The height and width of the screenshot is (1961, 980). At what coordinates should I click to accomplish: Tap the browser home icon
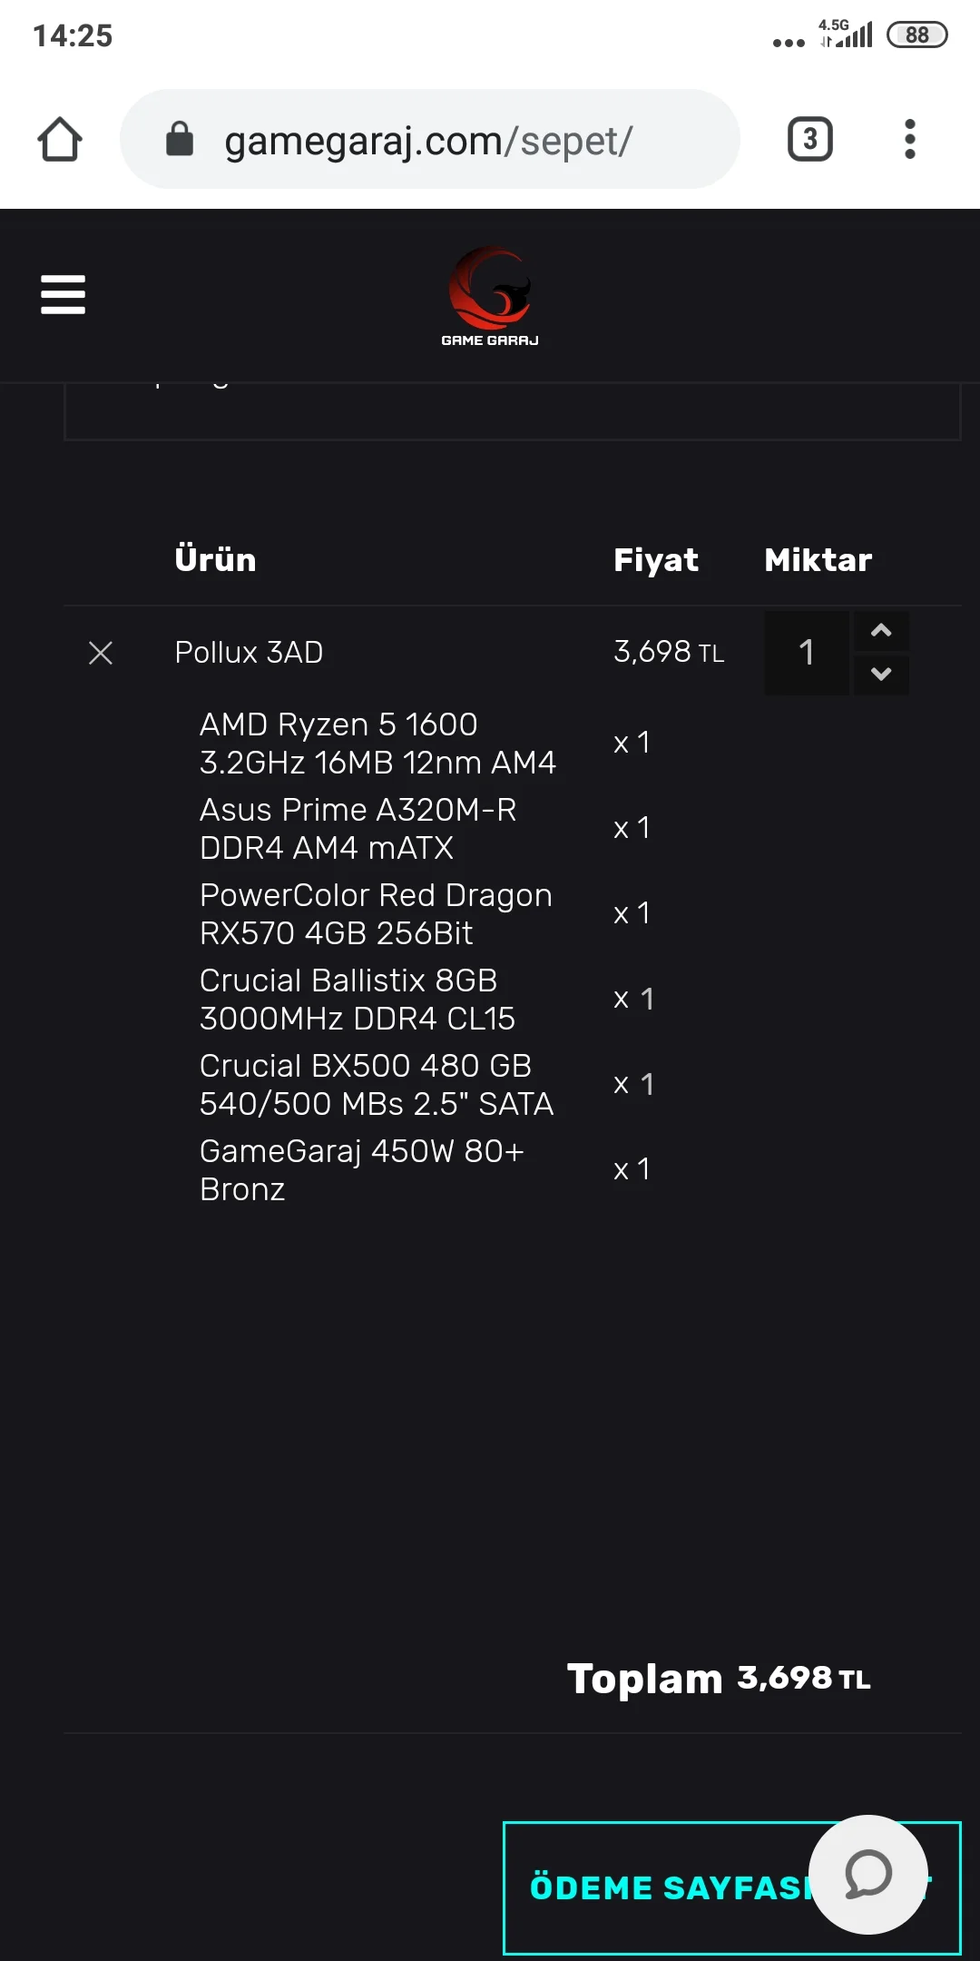(58, 139)
